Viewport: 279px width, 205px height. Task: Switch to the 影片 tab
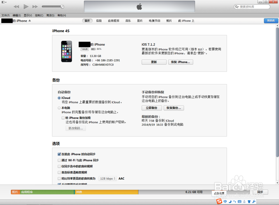point(140,21)
